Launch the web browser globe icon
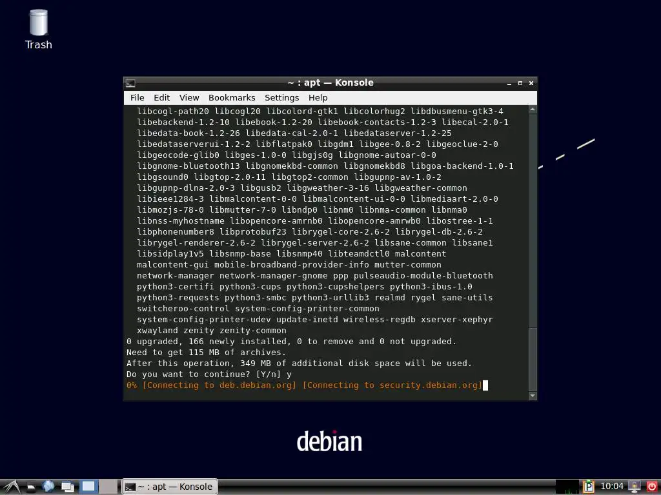 [x=48, y=487]
